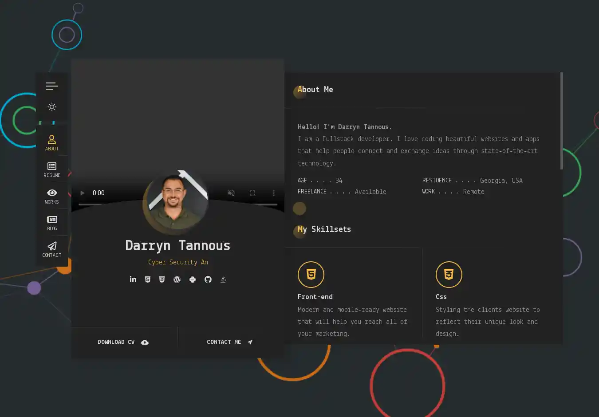Go to the Resume section
This screenshot has height=417, width=599.
(52, 169)
